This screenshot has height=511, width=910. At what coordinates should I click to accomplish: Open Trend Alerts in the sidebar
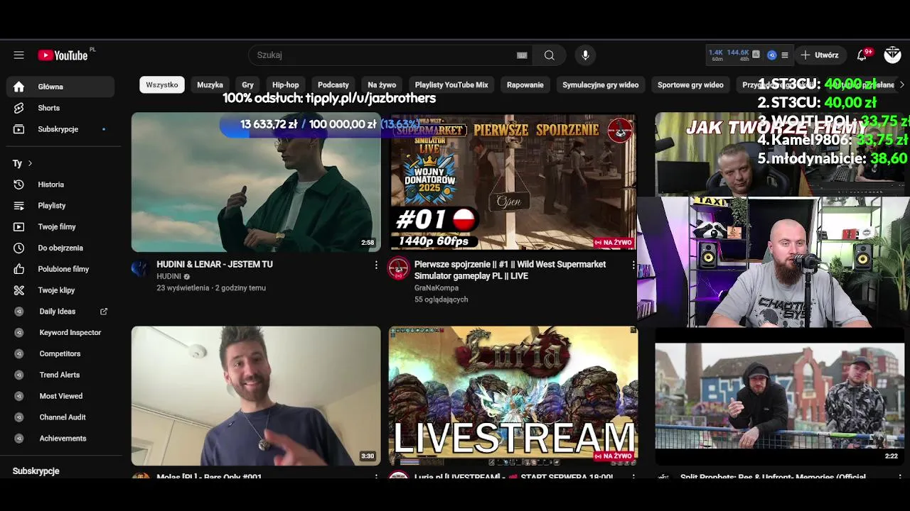[60, 375]
